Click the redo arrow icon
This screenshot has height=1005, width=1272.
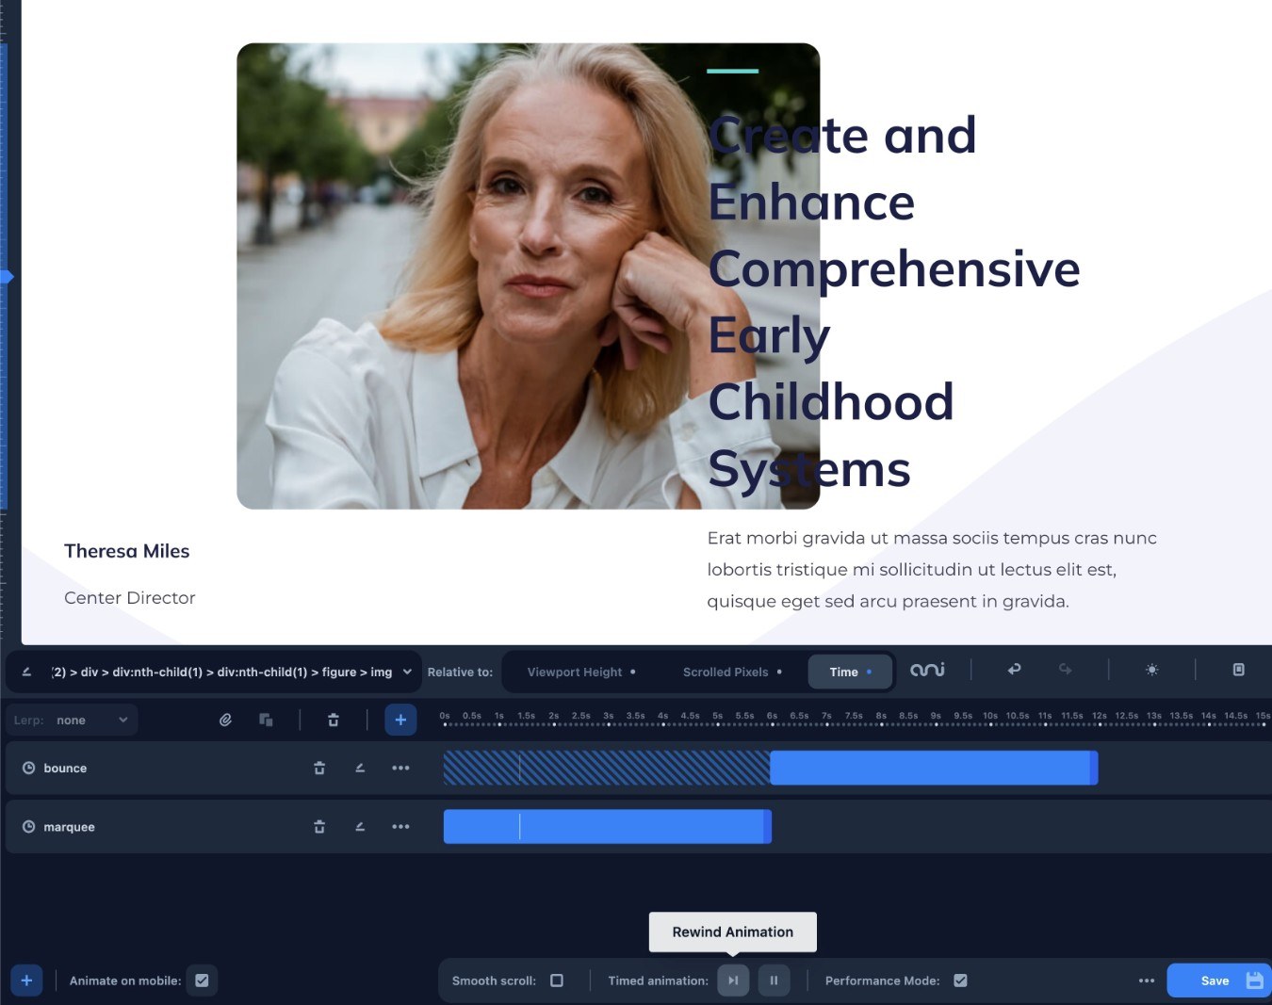(1065, 670)
